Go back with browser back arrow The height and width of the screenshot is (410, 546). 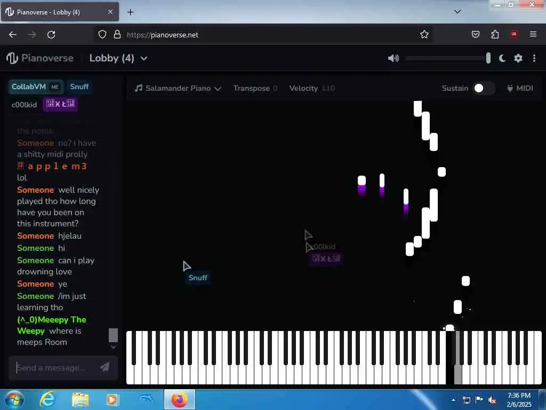coord(13,35)
